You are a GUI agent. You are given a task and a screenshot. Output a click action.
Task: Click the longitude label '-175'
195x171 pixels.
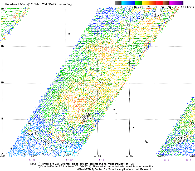click(x=34, y=157)
